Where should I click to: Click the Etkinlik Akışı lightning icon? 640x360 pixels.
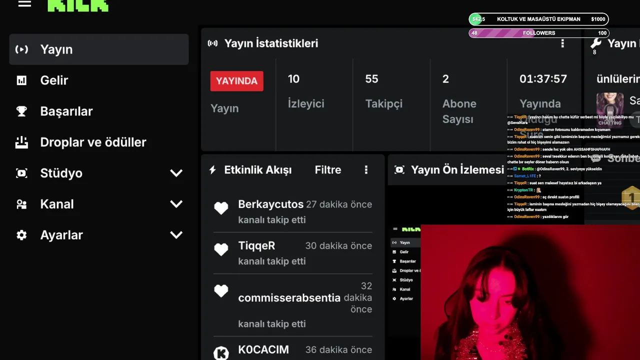coord(212,170)
